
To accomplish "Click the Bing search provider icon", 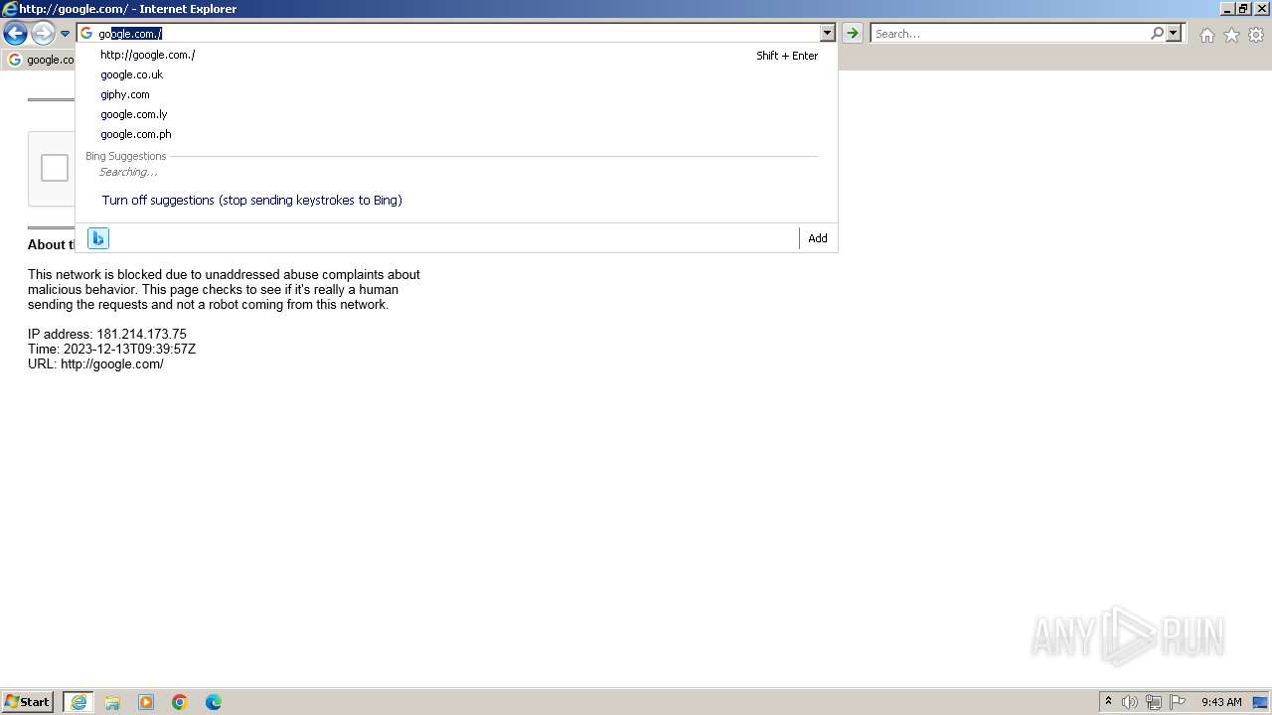I will [x=97, y=238].
